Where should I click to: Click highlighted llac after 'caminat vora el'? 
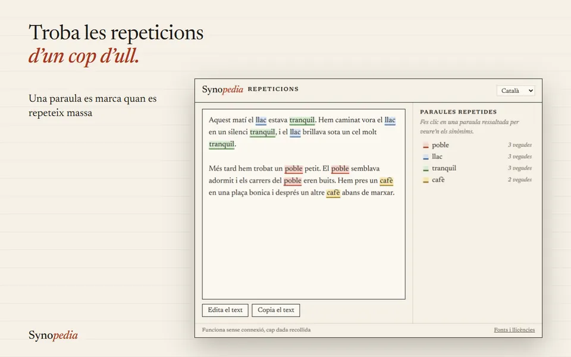click(390, 120)
